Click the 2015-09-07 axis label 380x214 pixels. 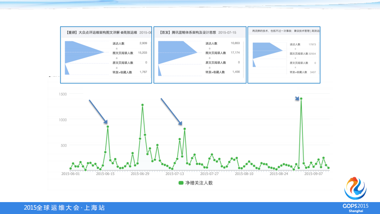point(313,174)
